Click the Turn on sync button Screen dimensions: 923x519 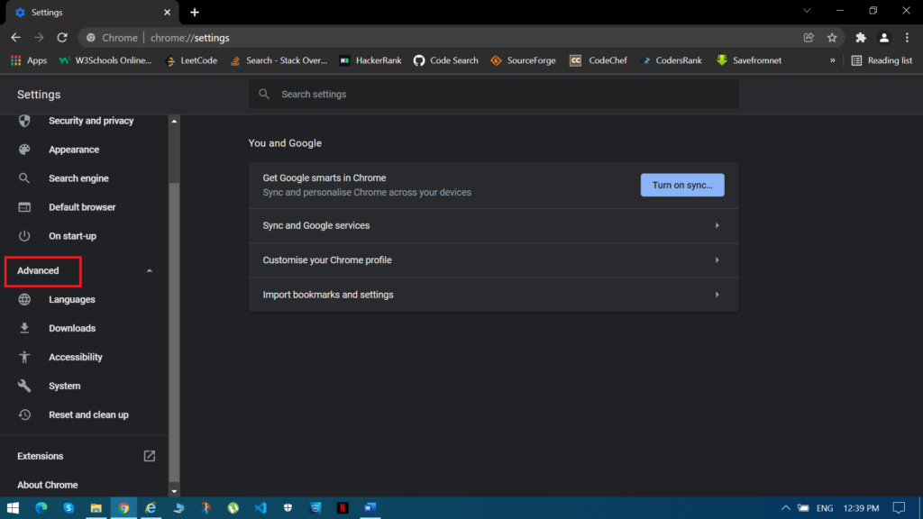[x=681, y=185]
